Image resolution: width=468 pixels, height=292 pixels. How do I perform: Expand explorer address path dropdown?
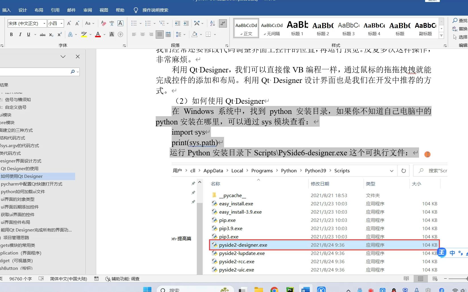coord(392,171)
